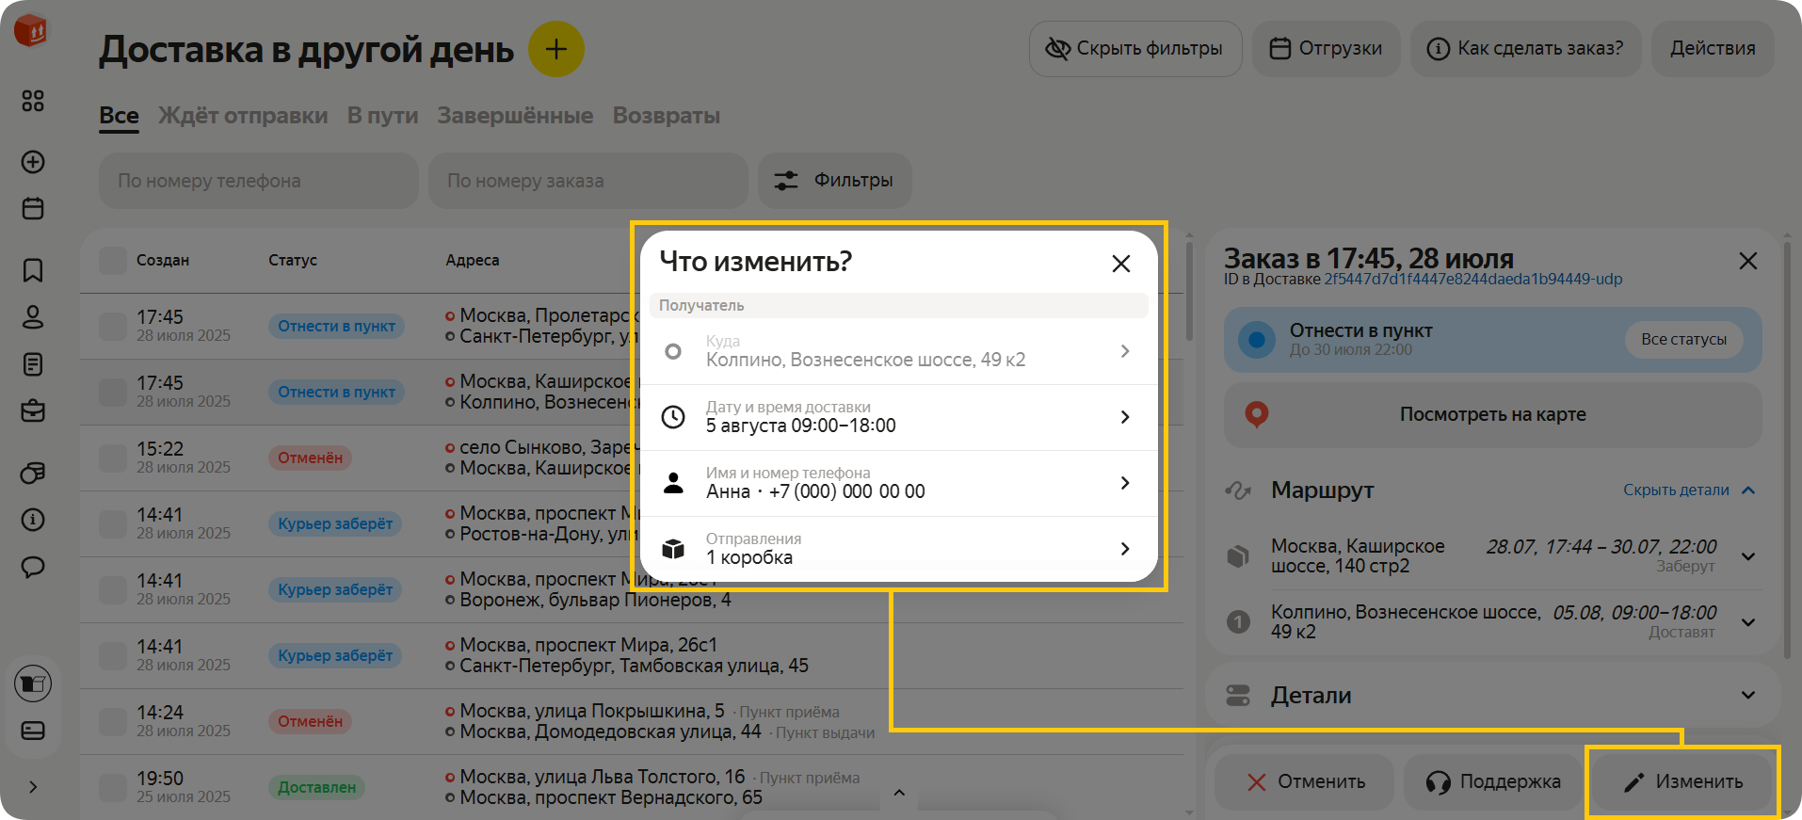Switch to the Ждёт отправки tab
The width and height of the screenshot is (1802, 820).
point(243,116)
